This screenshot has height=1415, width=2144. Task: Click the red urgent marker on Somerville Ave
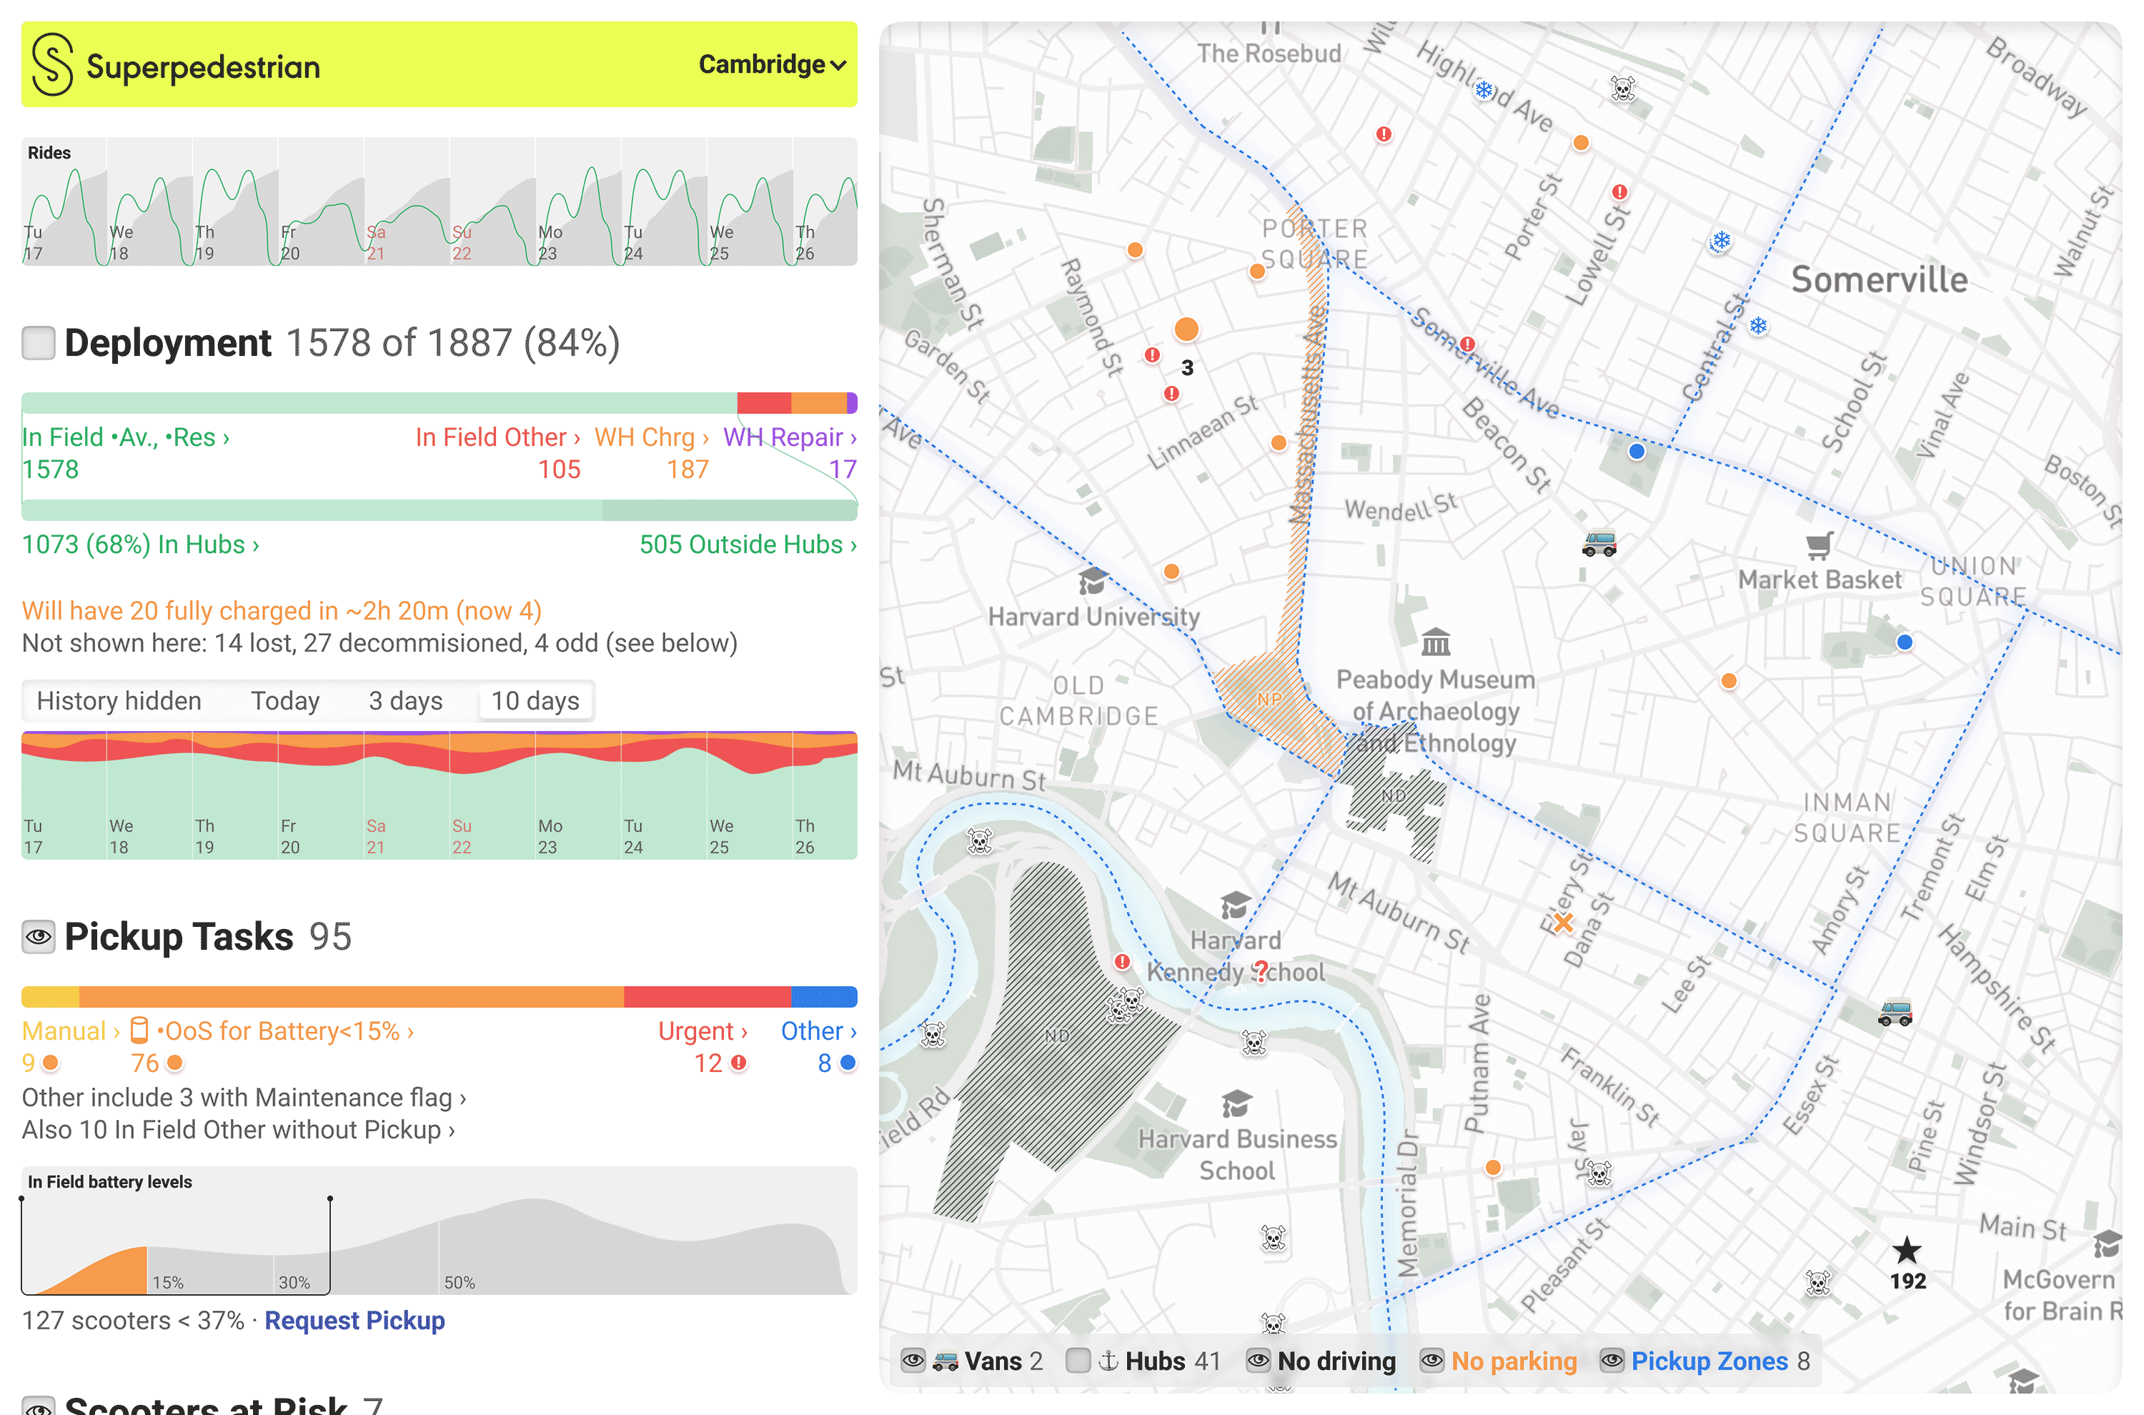coord(1467,344)
